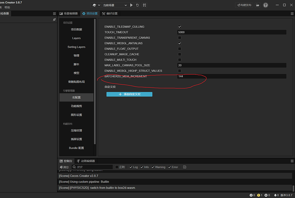295x198 pixels.
Task: Toggle ENABLE_MULTI_TOUCH checkbox
Action: [180, 60]
